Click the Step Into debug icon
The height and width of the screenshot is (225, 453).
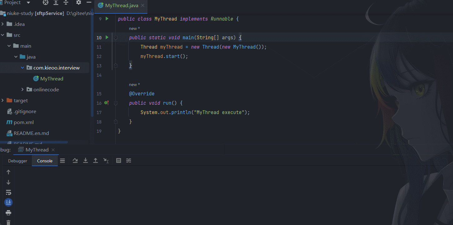click(85, 160)
